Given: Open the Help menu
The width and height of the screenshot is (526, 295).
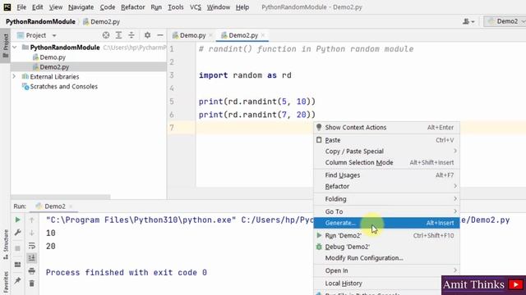Looking at the screenshot, I should pos(242,7).
